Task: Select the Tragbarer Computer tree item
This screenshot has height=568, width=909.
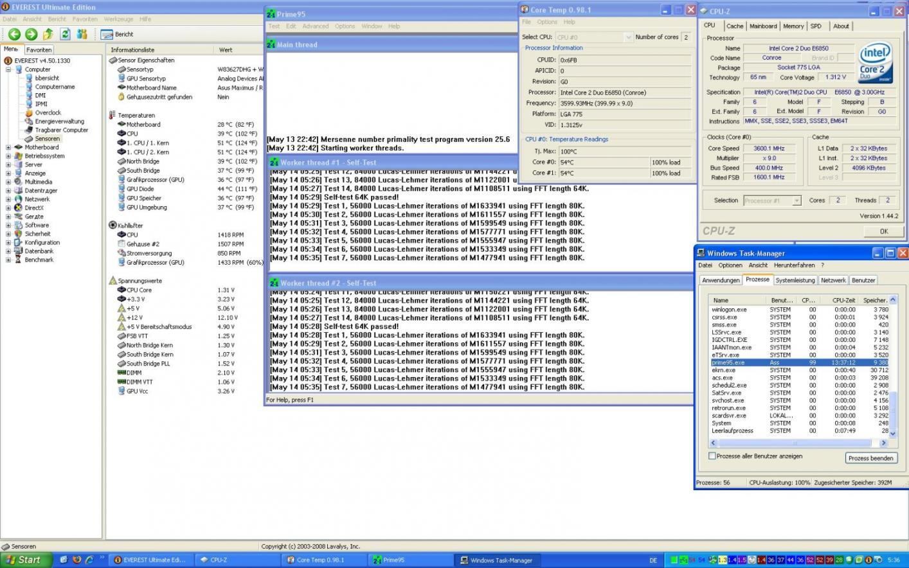Action: tap(61, 130)
